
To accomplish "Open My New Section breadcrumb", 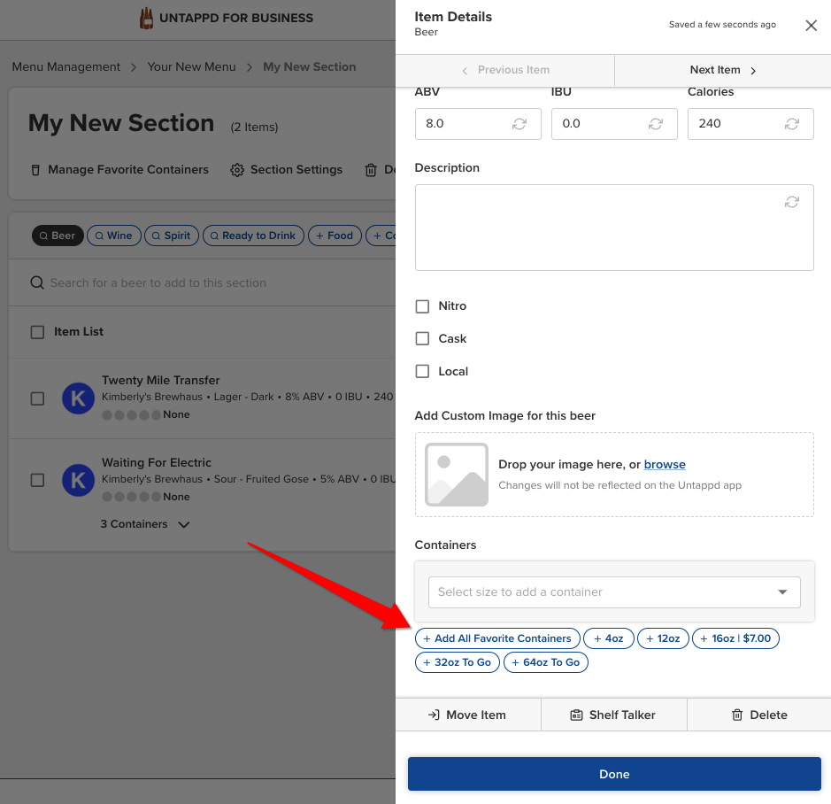I will [310, 66].
